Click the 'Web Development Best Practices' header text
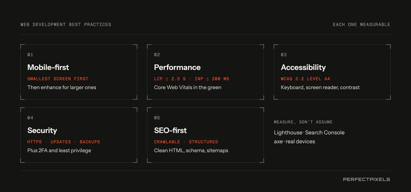Image resolution: width=411 pixels, height=192 pixels. coord(66,25)
